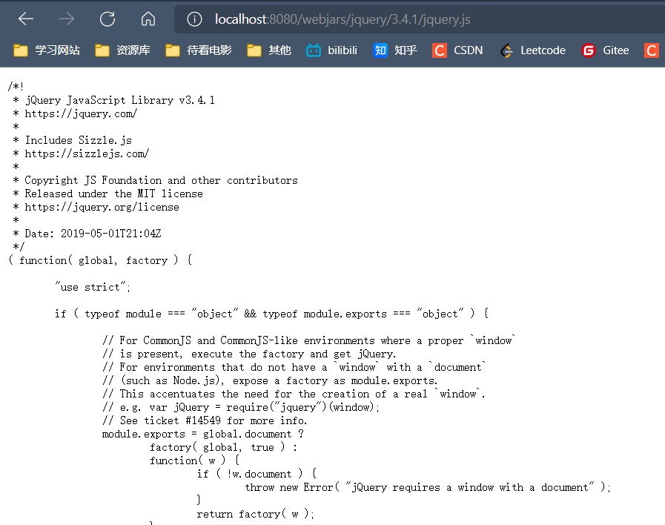Click the browser forward arrow

pyautogui.click(x=67, y=19)
